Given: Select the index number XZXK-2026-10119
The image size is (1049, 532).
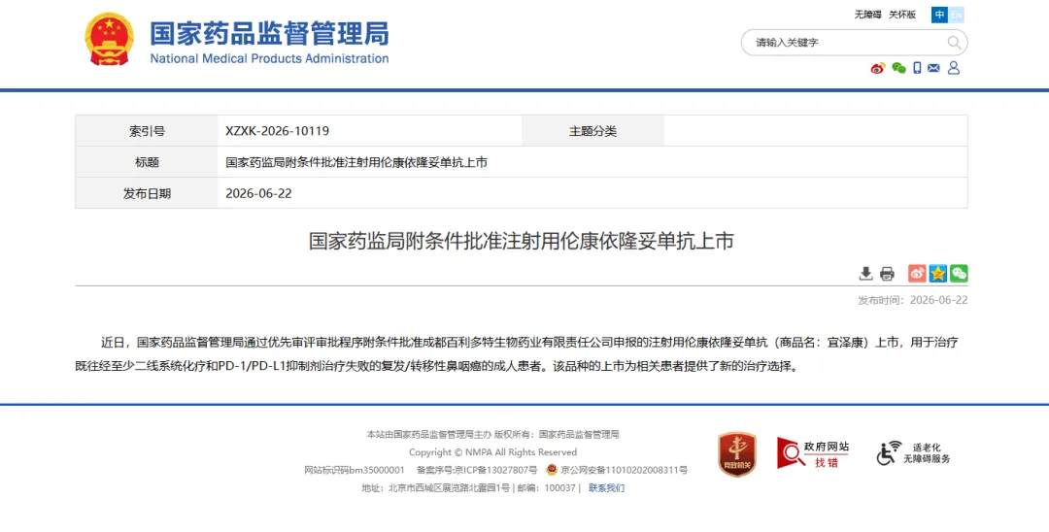Looking at the screenshot, I should pyautogui.click(x=277, y=131).
